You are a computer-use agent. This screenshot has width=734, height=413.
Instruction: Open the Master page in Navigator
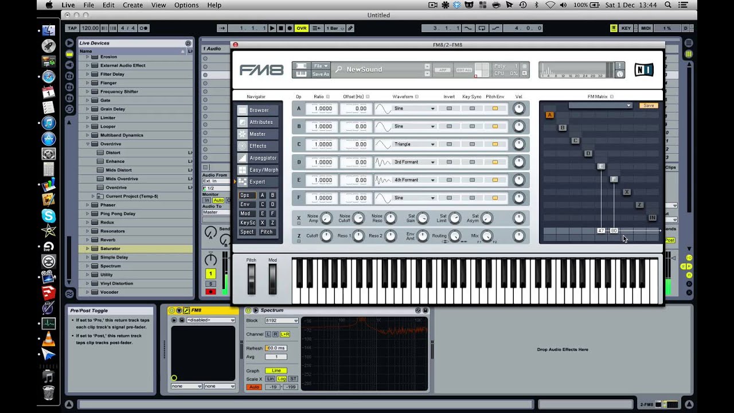(257, 134)
